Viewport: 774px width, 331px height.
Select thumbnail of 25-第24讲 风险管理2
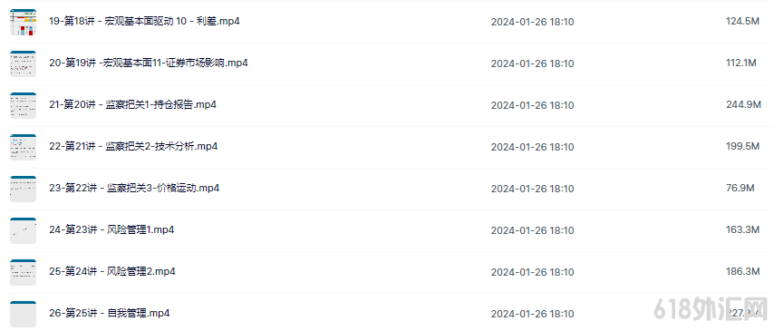coord(24,272)
